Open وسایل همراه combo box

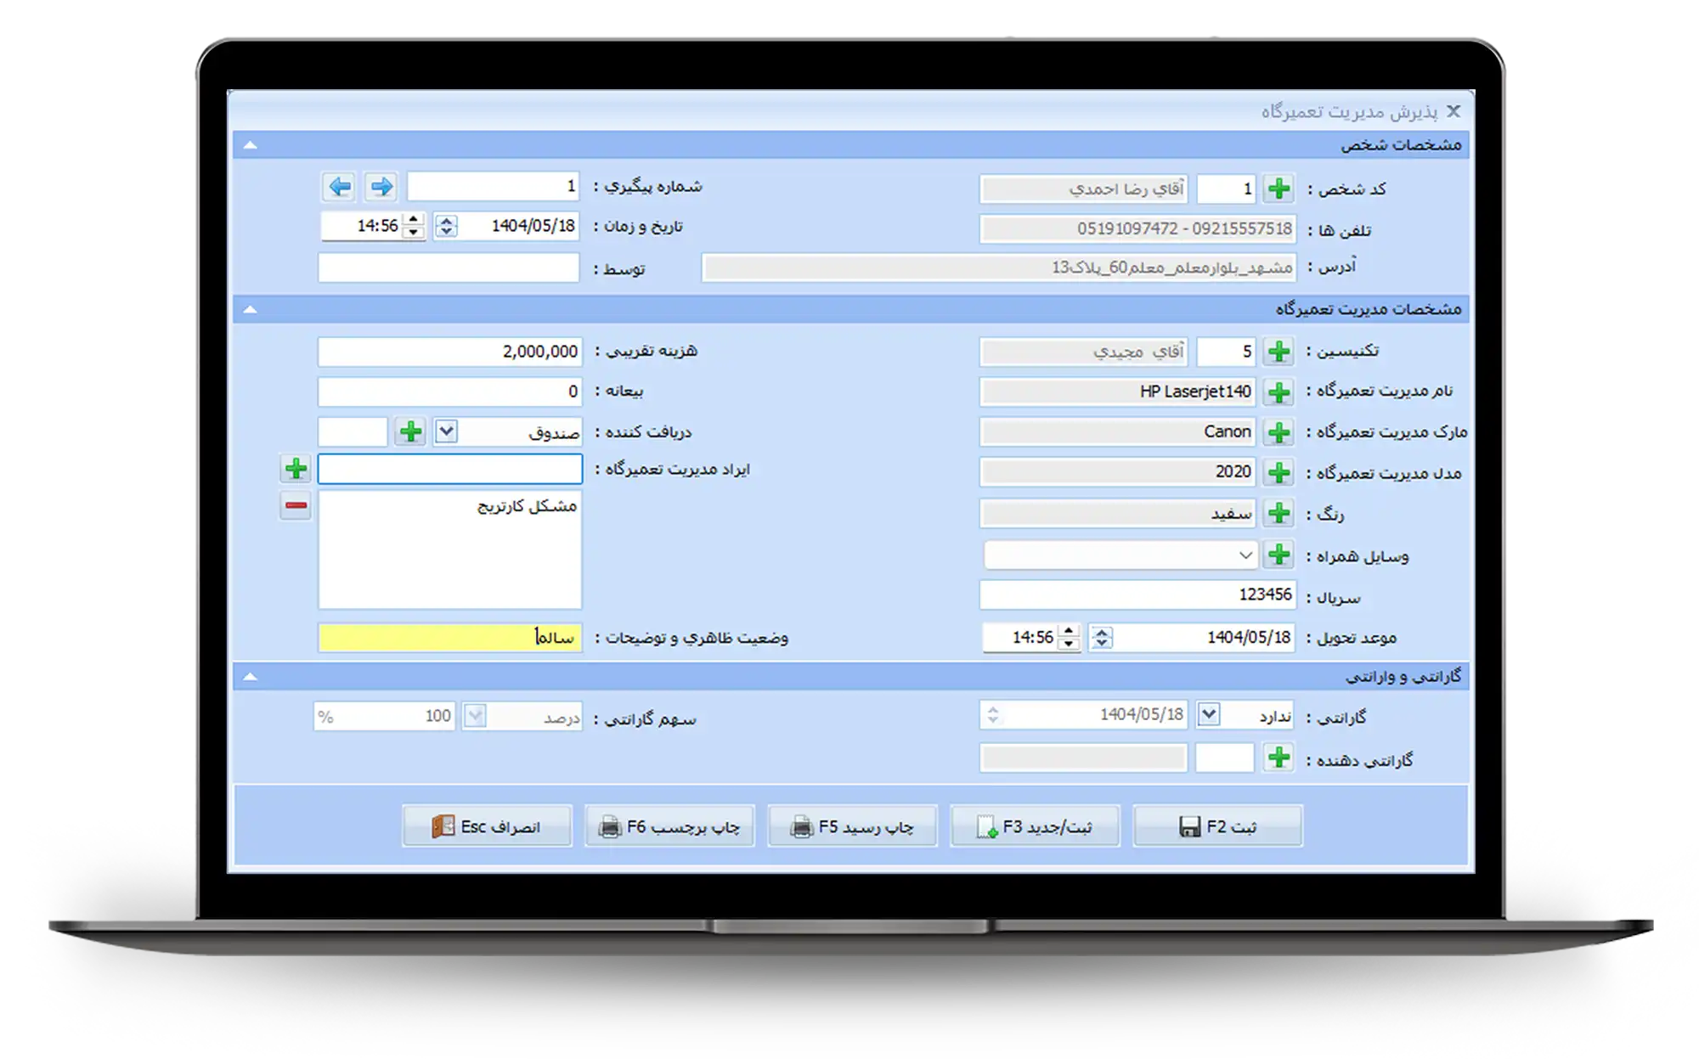pos(1245,555)
